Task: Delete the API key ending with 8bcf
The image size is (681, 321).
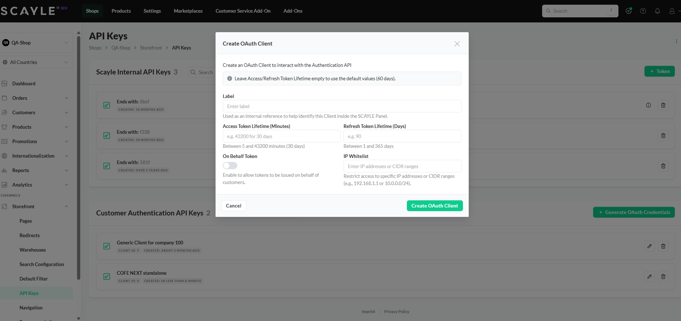Action: [663, 105]
